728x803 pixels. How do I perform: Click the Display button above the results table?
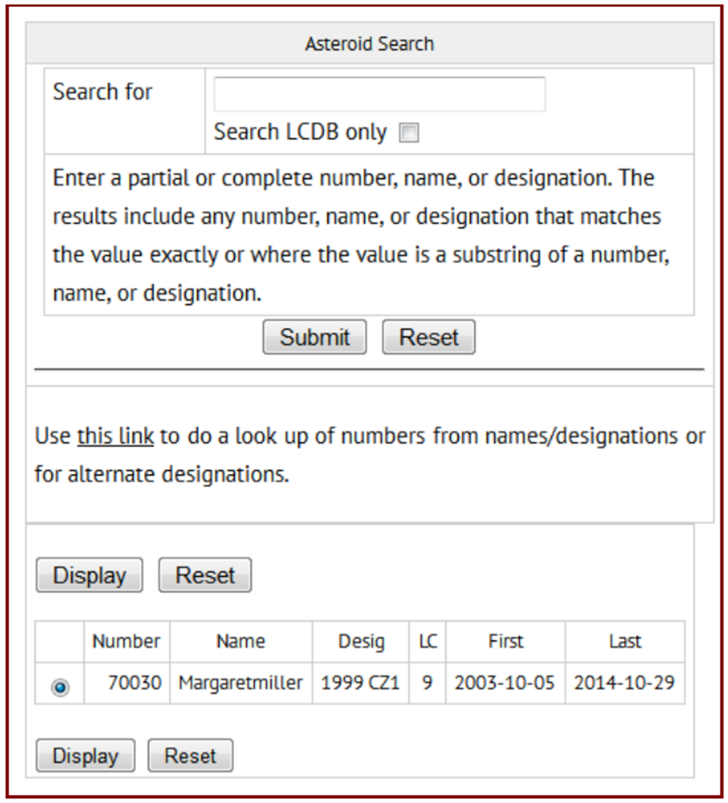click(x=89, y=575)
